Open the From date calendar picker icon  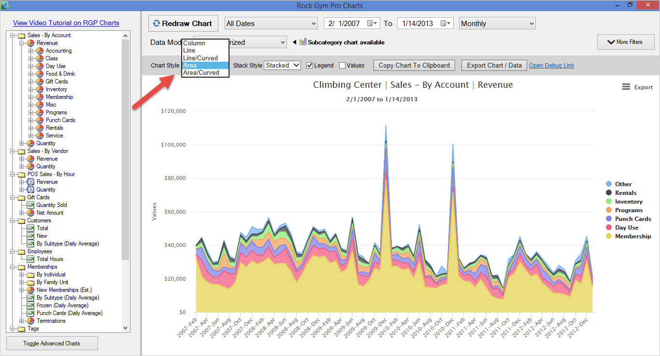[373, 23]
